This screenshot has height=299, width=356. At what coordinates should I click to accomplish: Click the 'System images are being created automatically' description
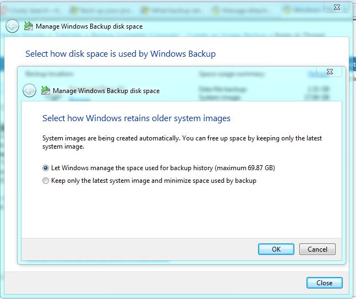coord(182,142)
